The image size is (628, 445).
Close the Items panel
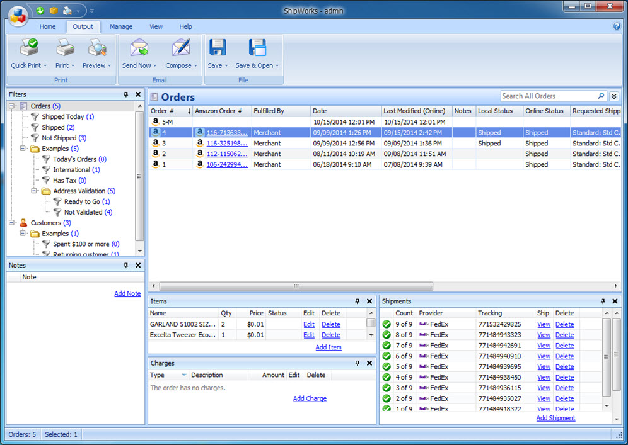point(369,301)
